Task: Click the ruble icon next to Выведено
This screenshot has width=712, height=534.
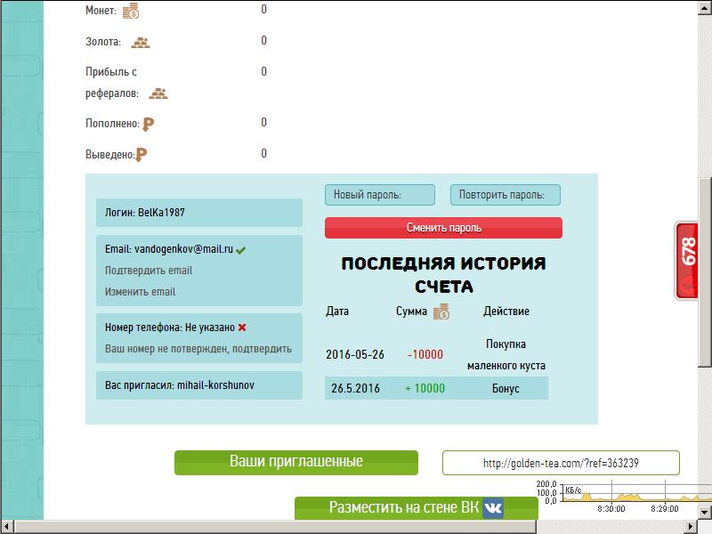Action: click(x=142, y=155)
